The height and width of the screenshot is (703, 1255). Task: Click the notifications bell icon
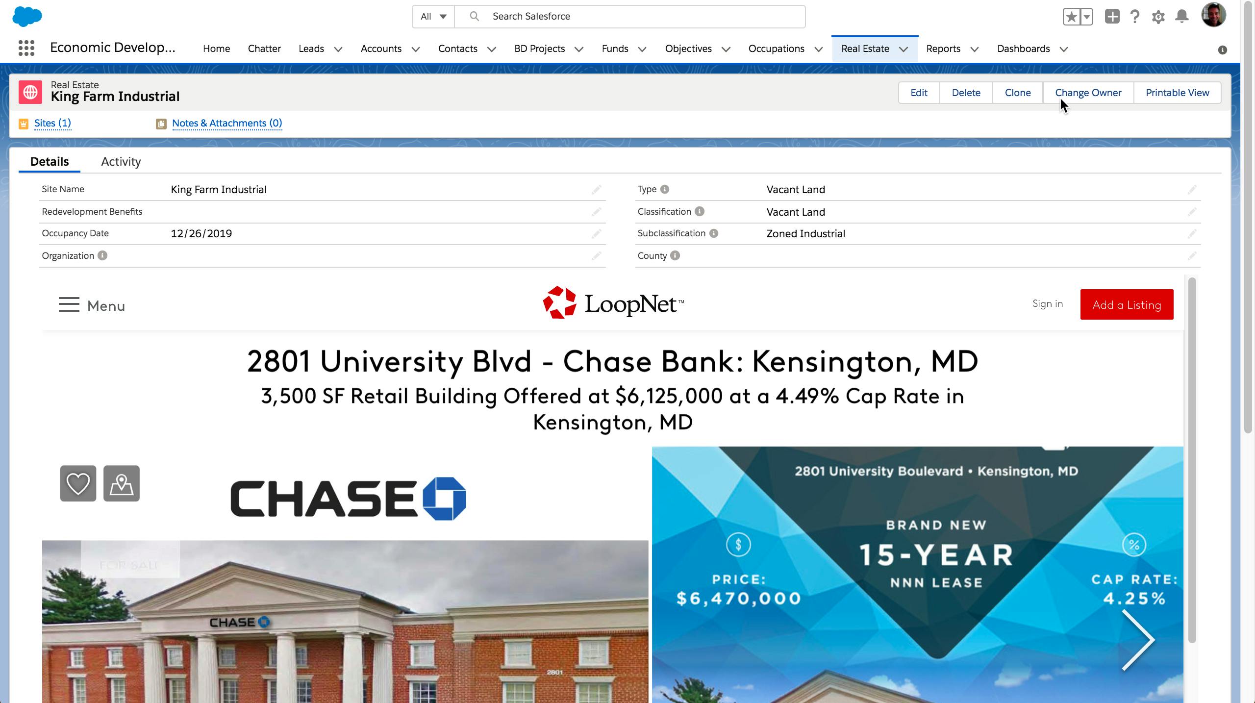point(1182,17)
